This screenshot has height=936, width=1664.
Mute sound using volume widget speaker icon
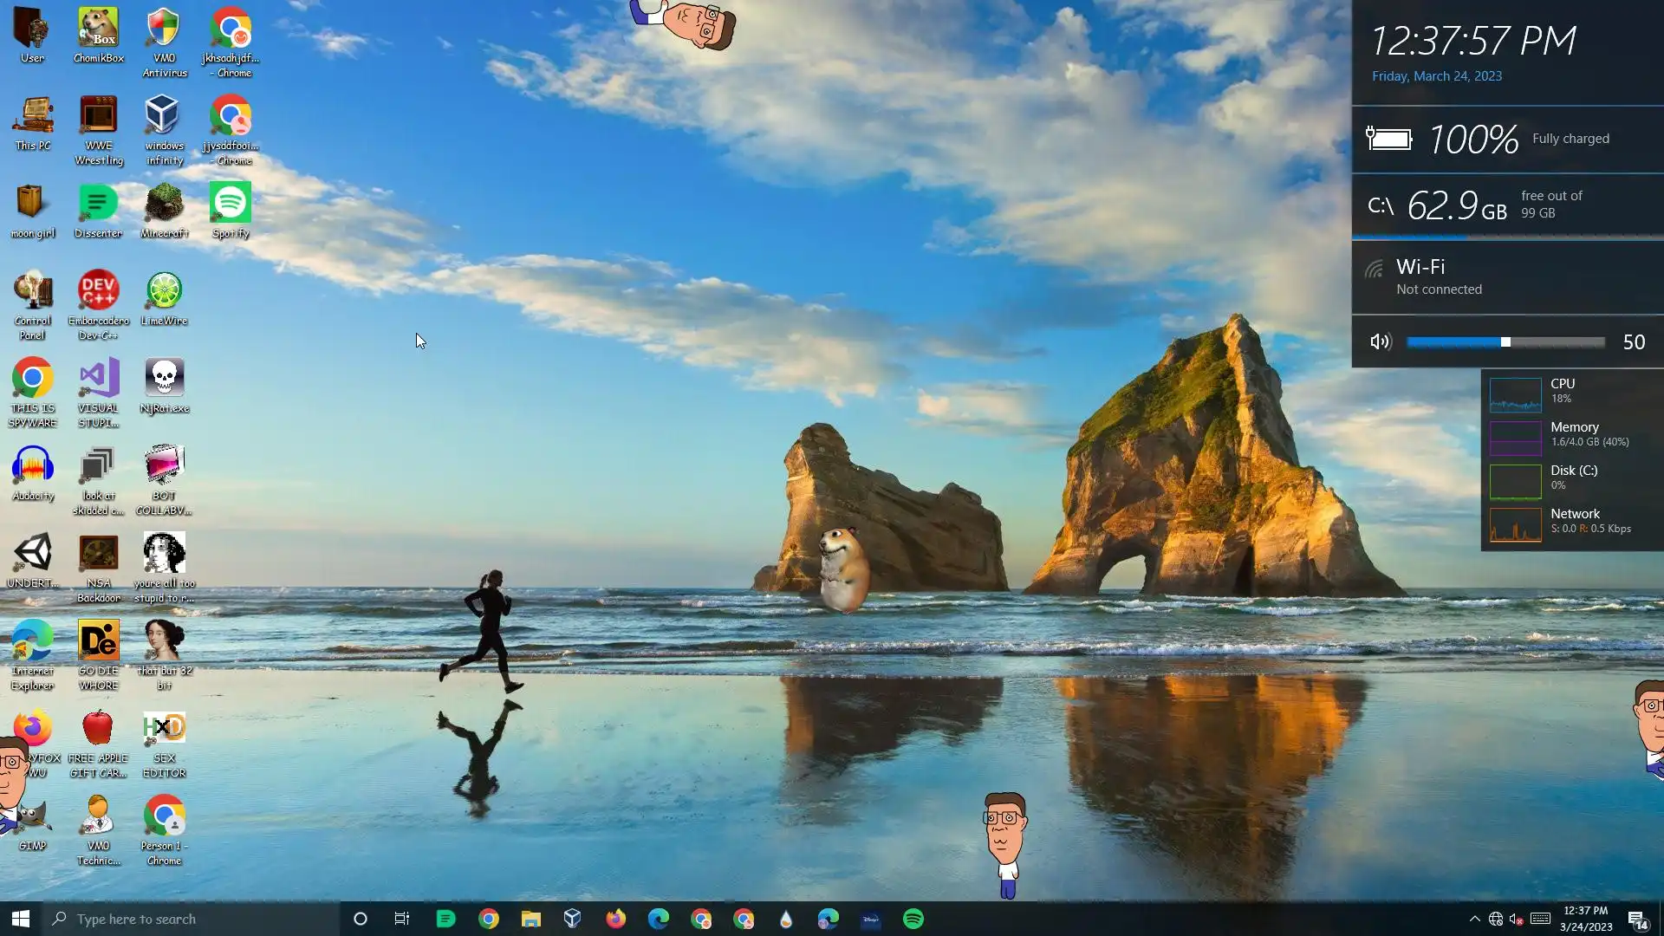[x=1380, y=341]
